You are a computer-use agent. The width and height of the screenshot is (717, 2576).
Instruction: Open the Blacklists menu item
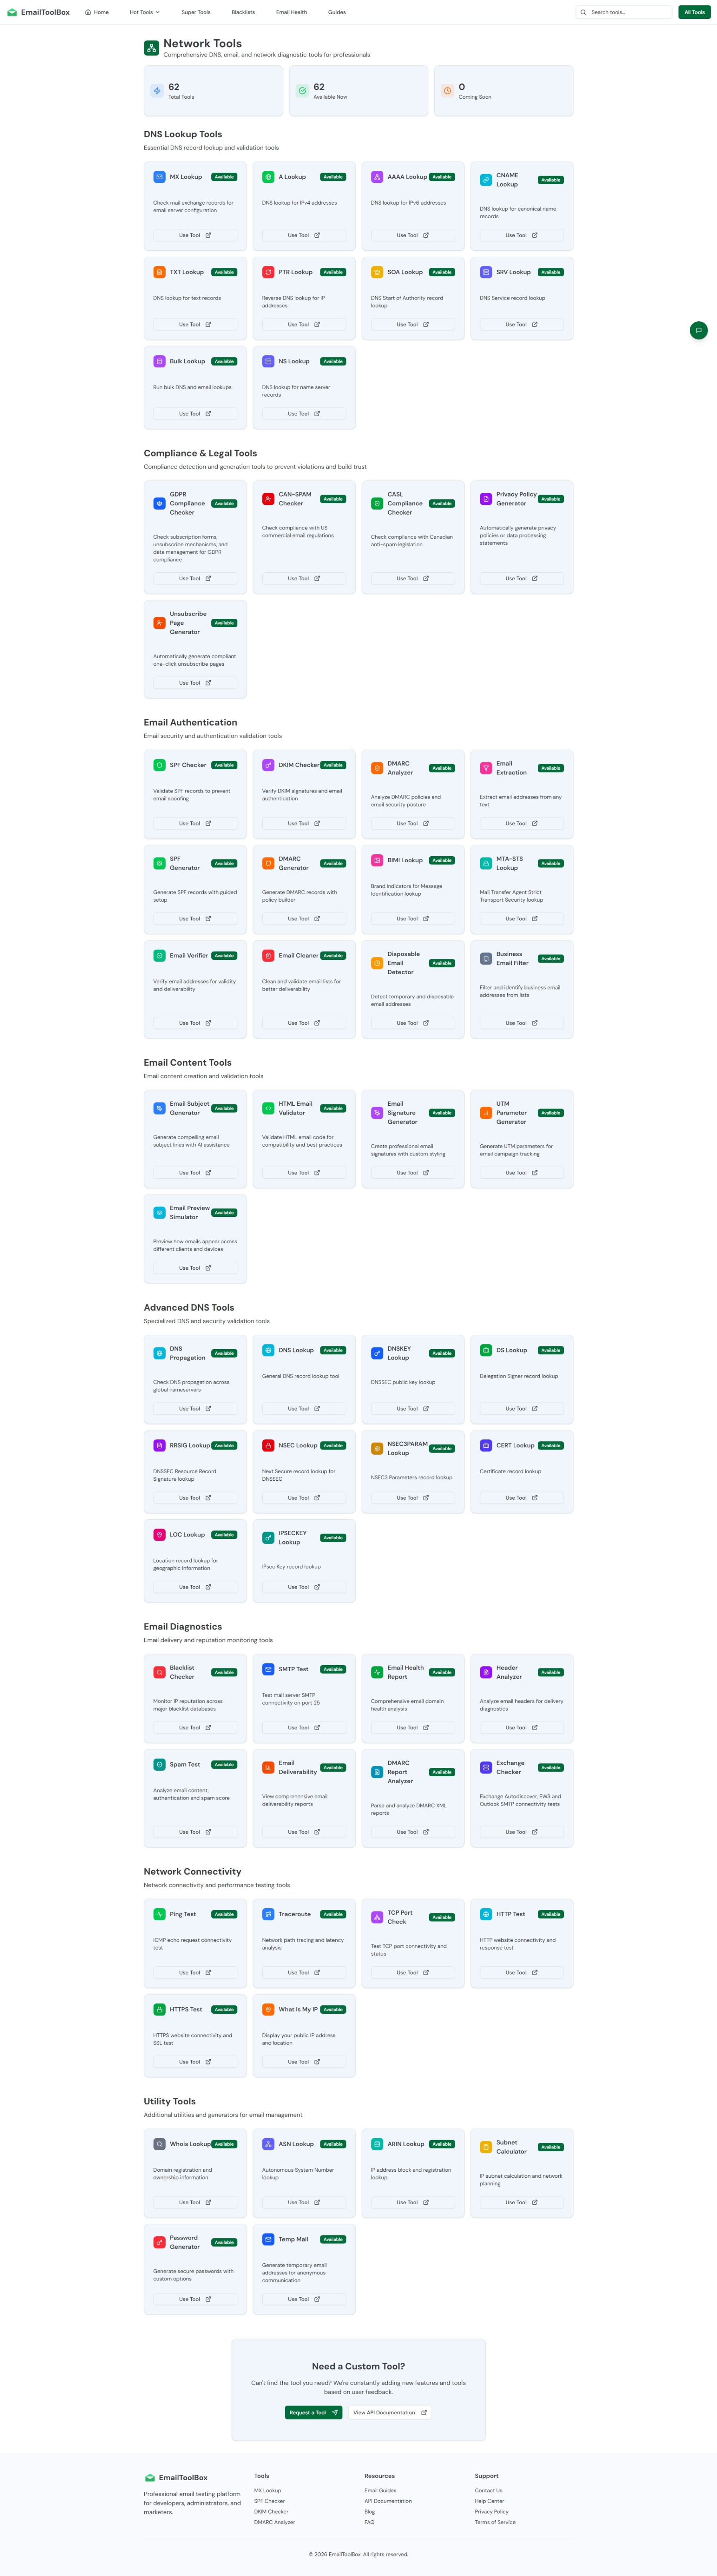(243, 12)
